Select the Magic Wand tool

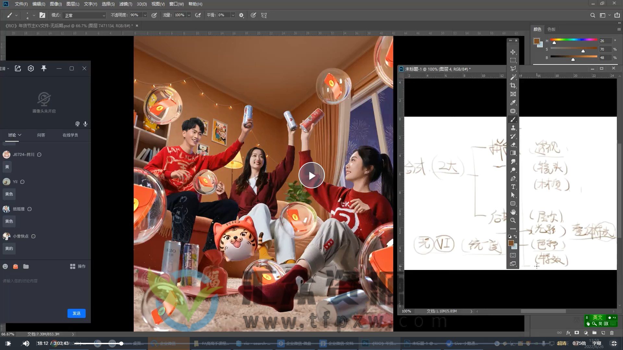coord(513,77)
